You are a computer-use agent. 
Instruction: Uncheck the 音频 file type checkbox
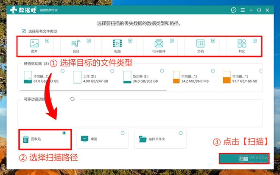point(89,41)
